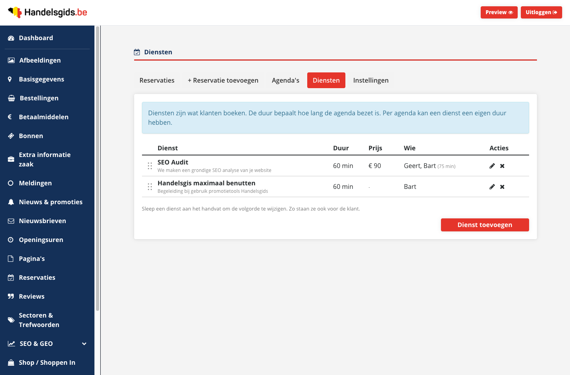Click the Prijs column header

click(x=375, y=148)
